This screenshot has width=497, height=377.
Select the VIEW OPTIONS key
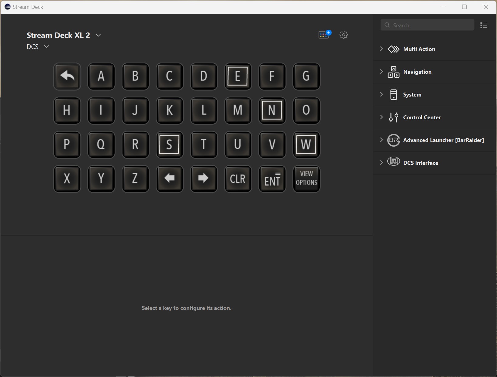point(306,179)
